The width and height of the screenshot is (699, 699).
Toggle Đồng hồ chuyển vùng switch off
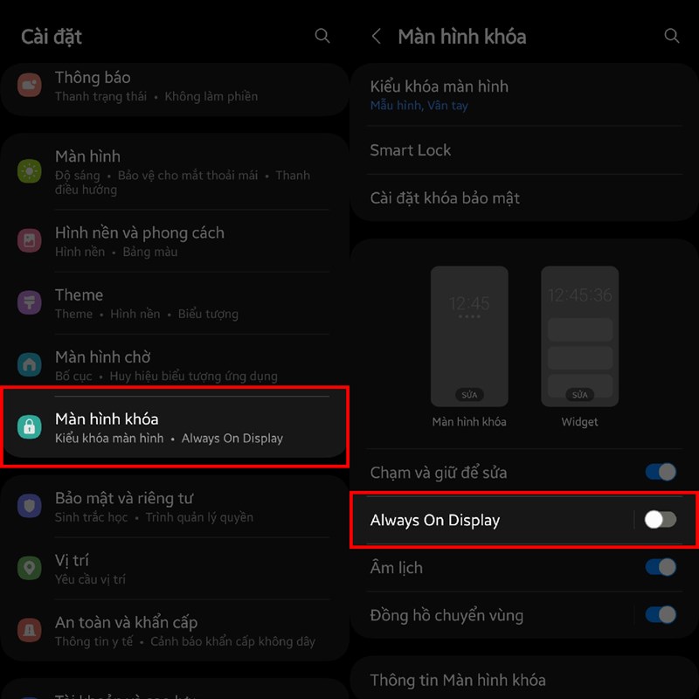point(661,615)
